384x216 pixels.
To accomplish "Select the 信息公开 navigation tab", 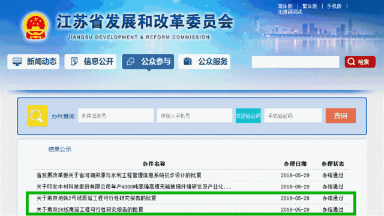I will coord(91,62).
